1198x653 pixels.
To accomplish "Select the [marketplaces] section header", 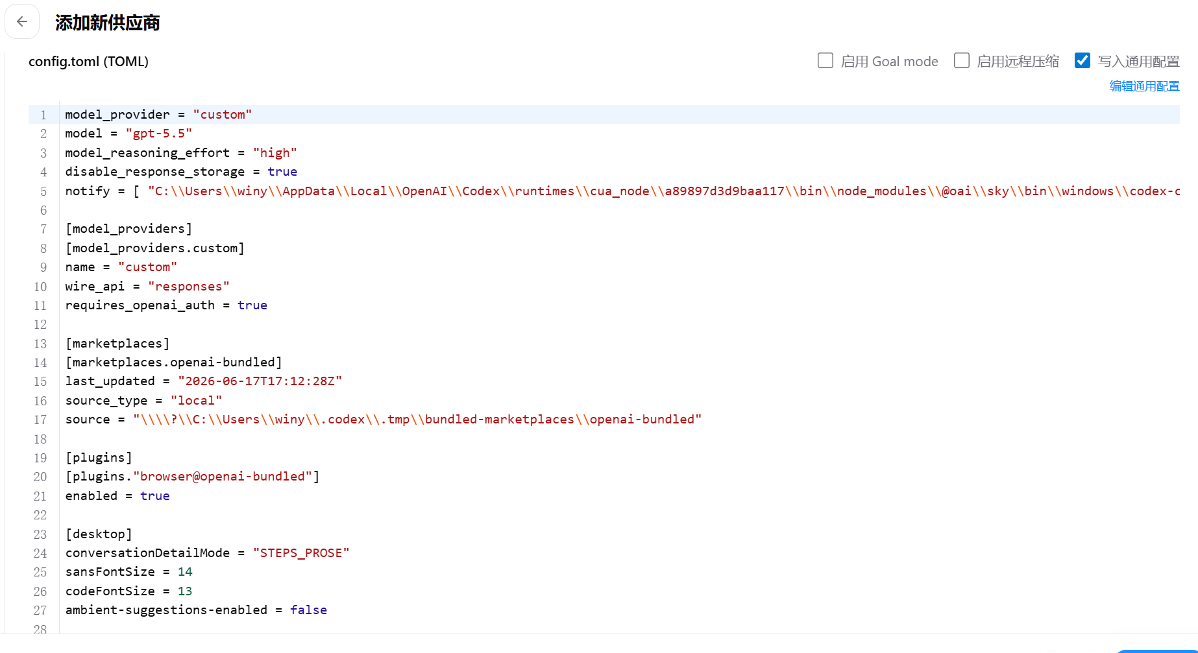I will [x=117, y=344].
